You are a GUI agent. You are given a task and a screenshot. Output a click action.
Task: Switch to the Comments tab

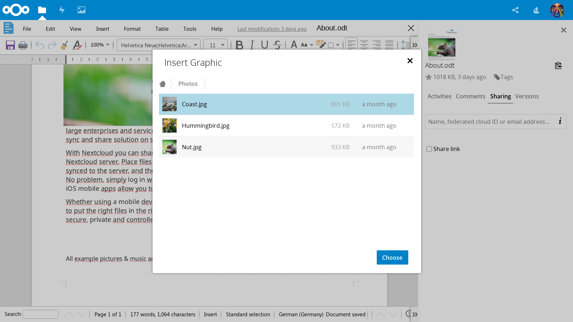click(x=471, y=96)
